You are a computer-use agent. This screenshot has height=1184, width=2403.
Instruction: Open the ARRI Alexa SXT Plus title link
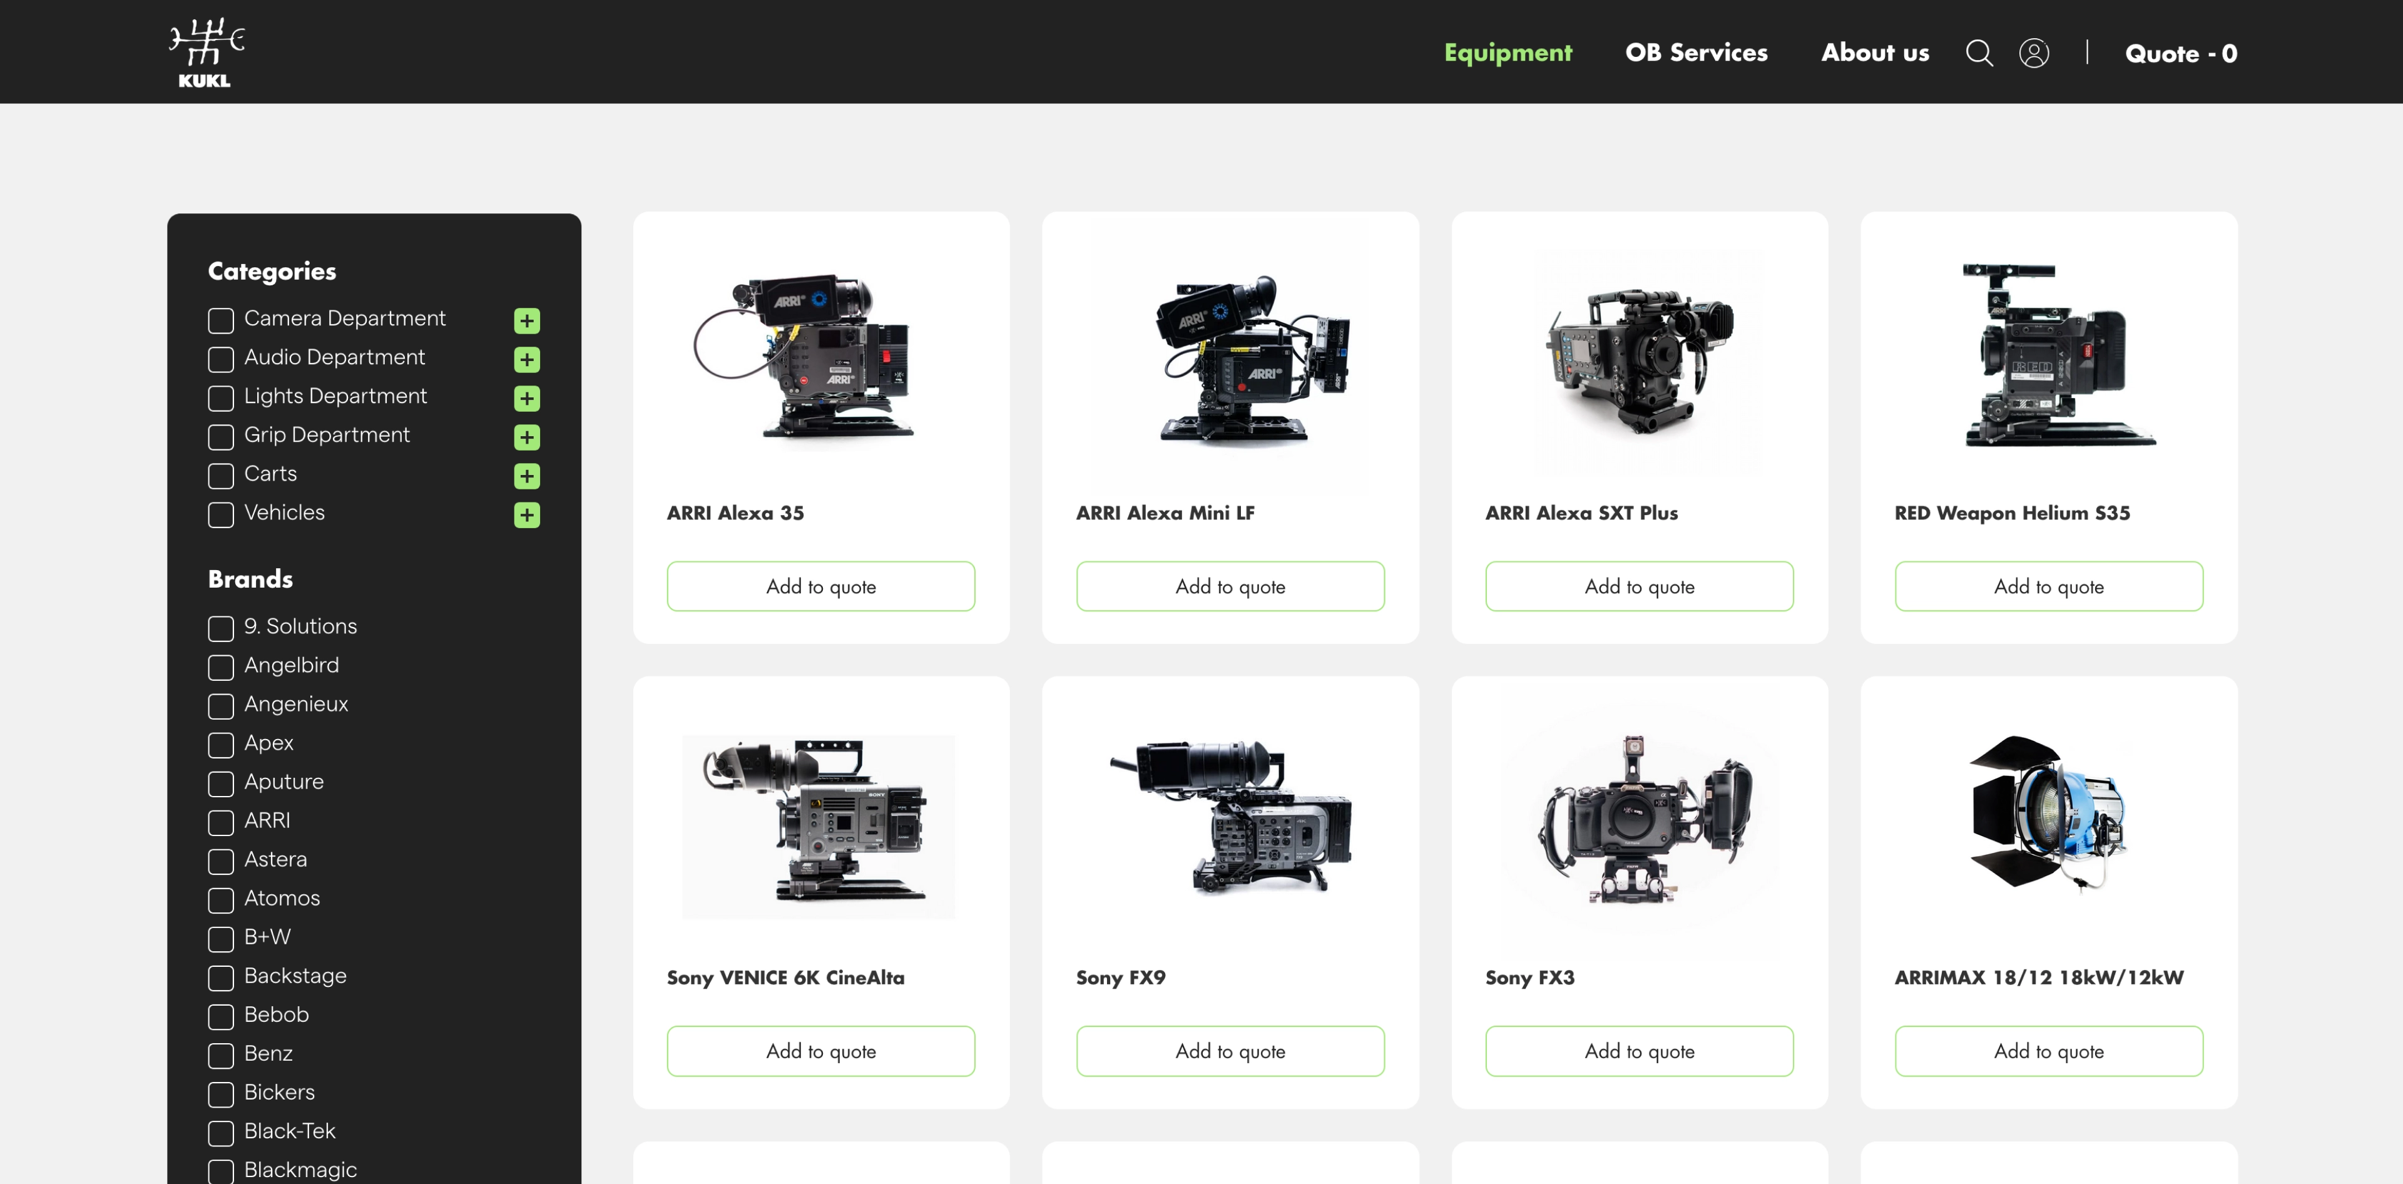tap(1581, 513)
